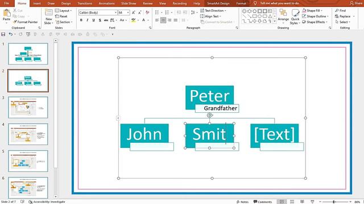Open character spacing AV menu
The height and width of the screenshot is (204, 364).
(113, 20)
